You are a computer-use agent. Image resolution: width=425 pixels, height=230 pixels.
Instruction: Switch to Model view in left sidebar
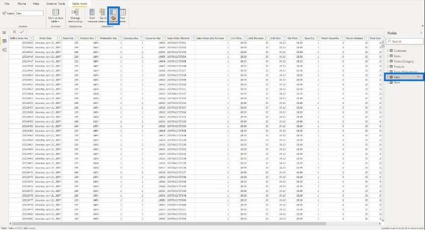[4, 50]
